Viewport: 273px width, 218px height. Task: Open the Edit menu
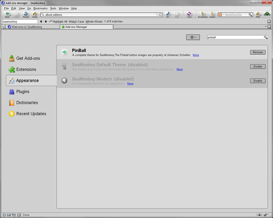point(14,8)
